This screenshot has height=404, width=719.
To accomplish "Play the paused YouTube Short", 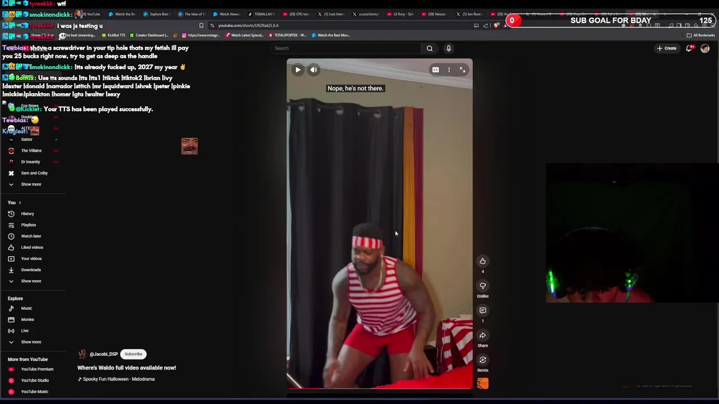I will (298, 70).
